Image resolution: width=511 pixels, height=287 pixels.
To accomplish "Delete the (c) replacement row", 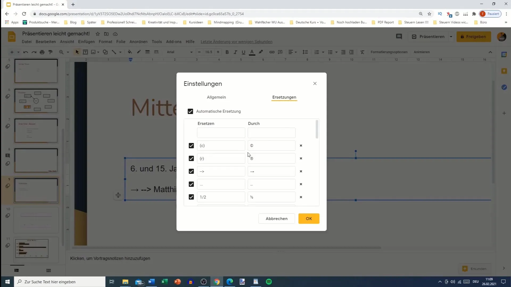I will click(301, 146).
